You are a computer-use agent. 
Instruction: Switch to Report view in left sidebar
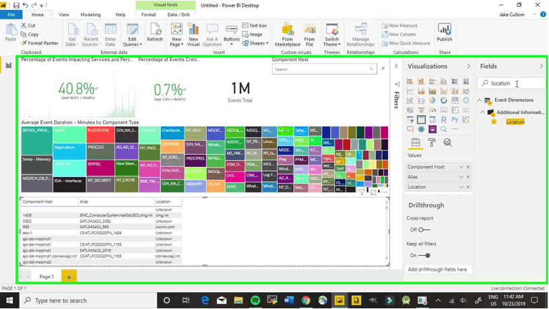(x=8, y=65)
